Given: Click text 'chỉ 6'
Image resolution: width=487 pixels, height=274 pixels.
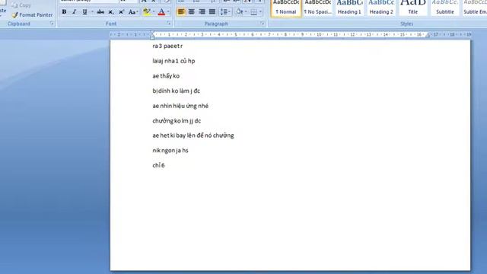Looking at the screenshot, I should pyautogui.click(x=158, y=165).
